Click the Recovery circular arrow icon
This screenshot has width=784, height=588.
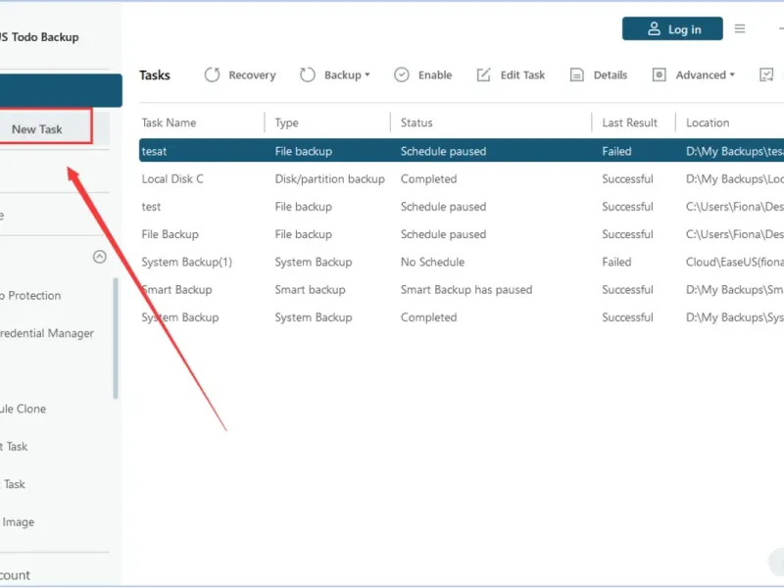(x=212, y=75)
